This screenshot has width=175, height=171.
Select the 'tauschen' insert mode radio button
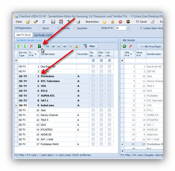click(x=75, y=28)
